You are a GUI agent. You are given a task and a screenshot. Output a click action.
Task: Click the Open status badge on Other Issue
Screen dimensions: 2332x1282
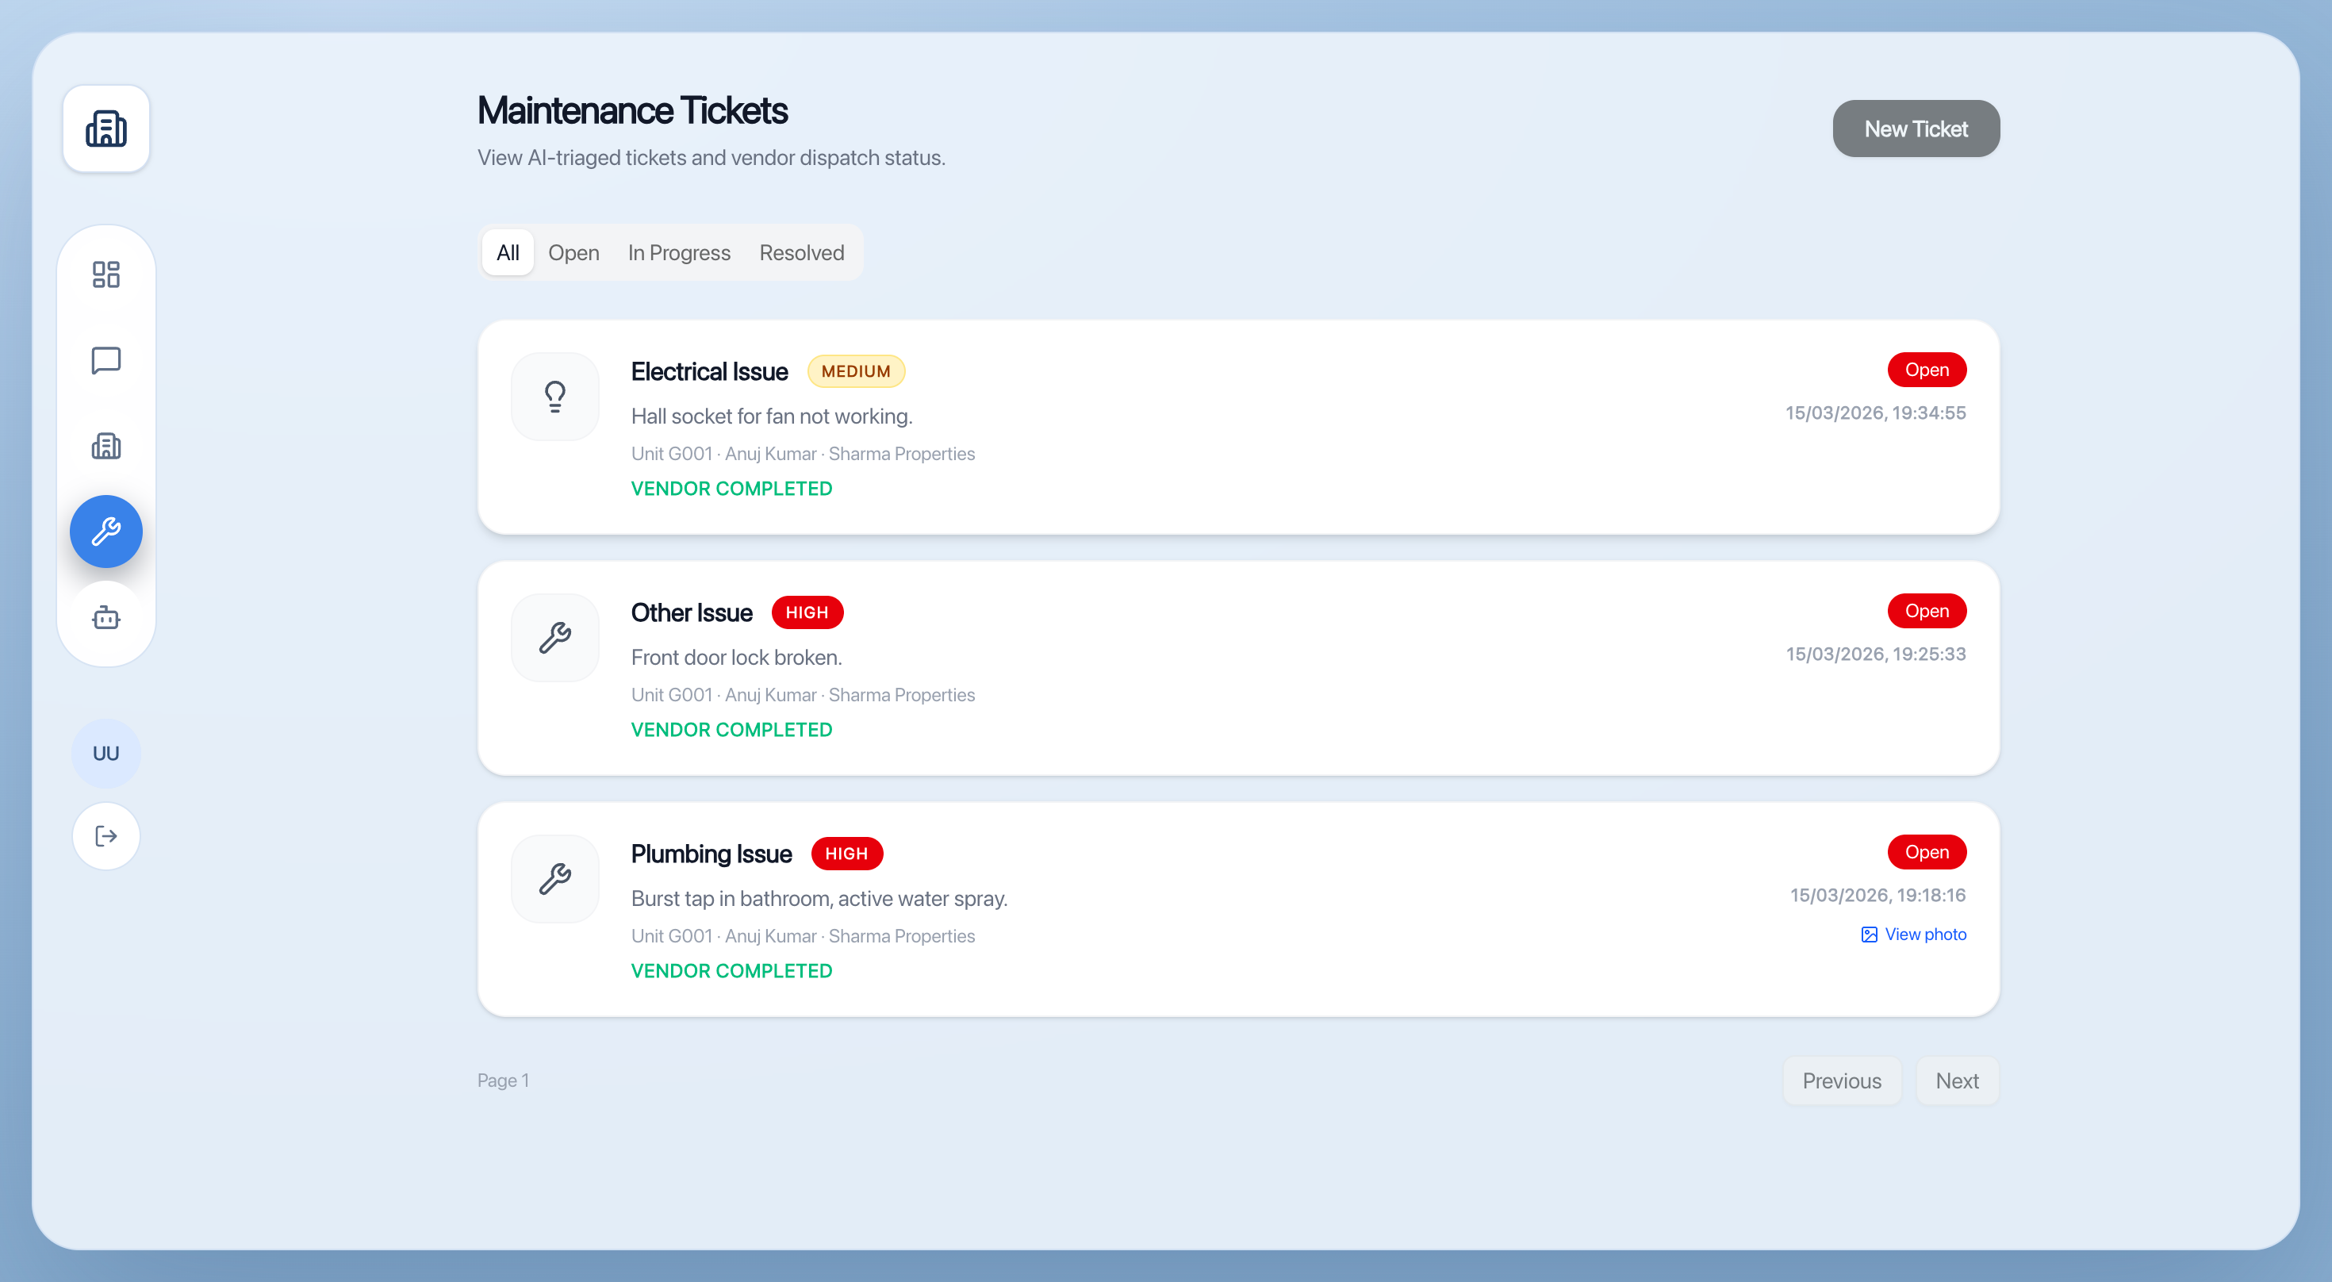pos(1927,610)
